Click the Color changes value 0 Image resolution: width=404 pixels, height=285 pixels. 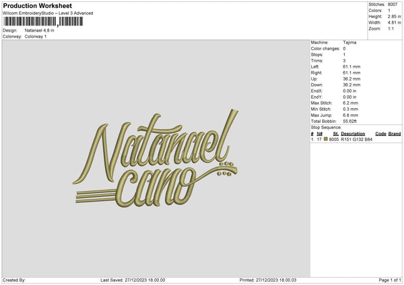pos(344,48)
